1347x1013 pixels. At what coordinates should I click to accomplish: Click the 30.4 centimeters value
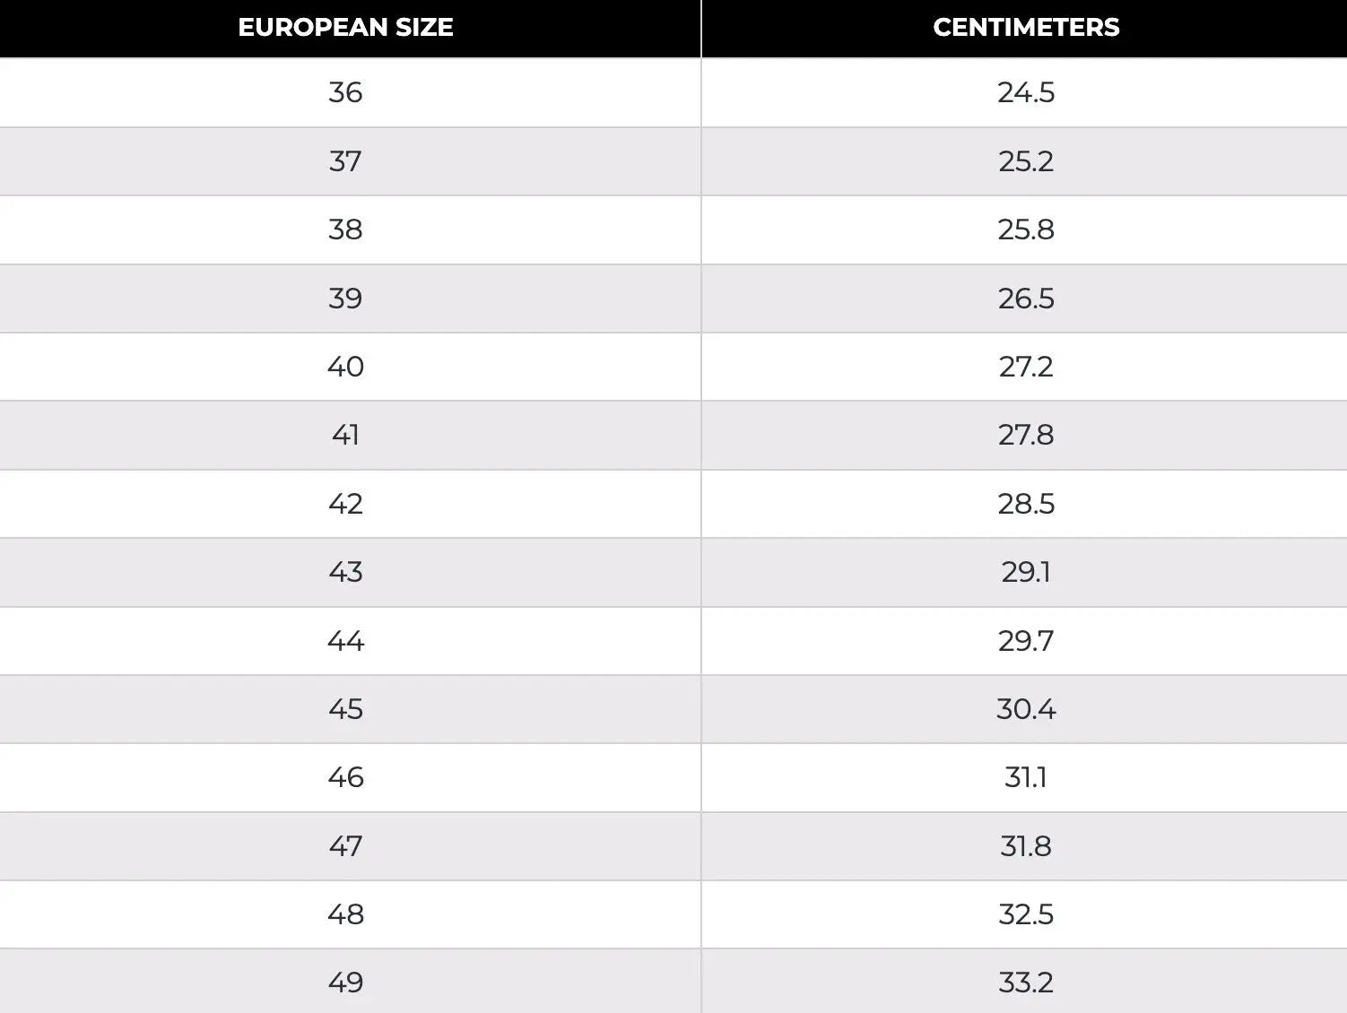click(1026, 709)
